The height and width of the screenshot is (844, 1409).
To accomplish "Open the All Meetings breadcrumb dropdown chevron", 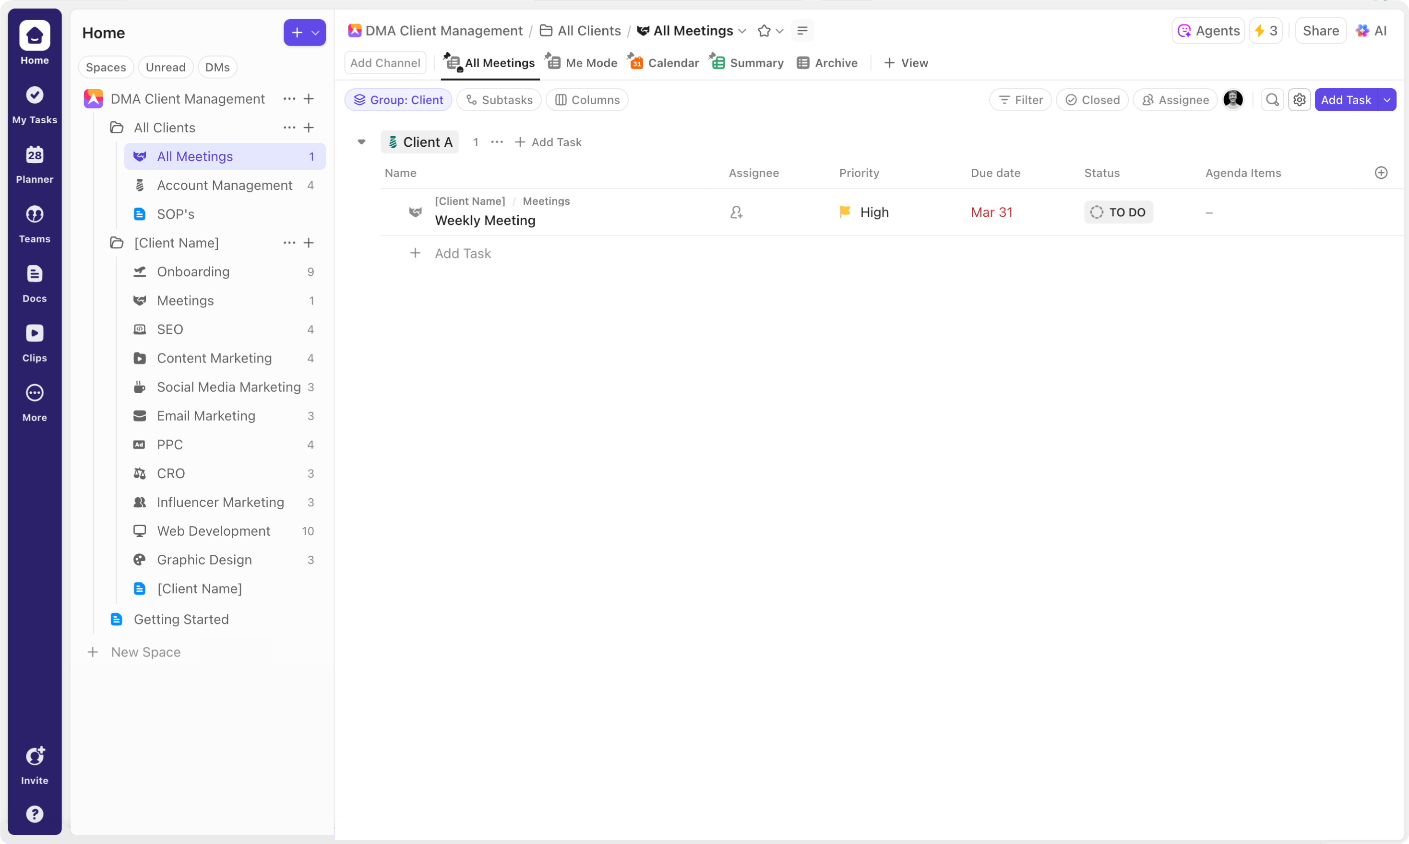I will (x=742, y=31).
